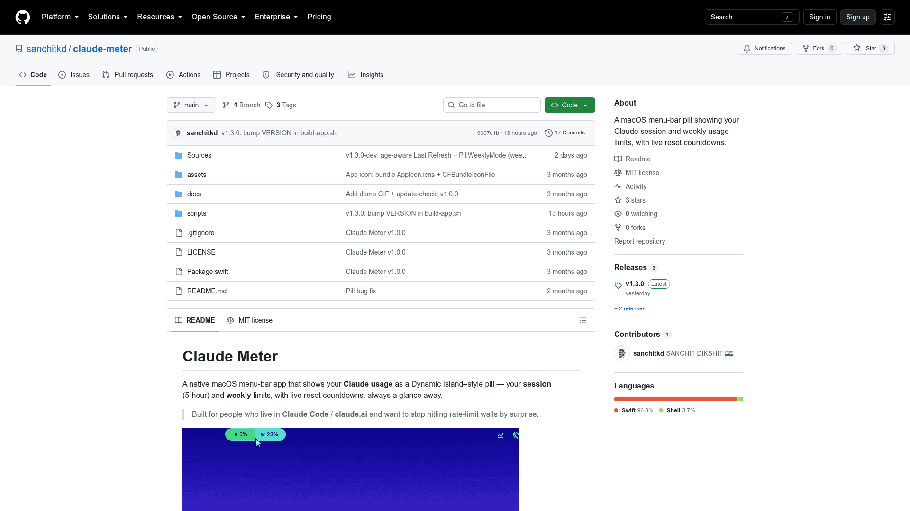The width and height of the screenshot is (910, 511).
Task: Open the Pricing link
Action: click(x=319, y=17)
